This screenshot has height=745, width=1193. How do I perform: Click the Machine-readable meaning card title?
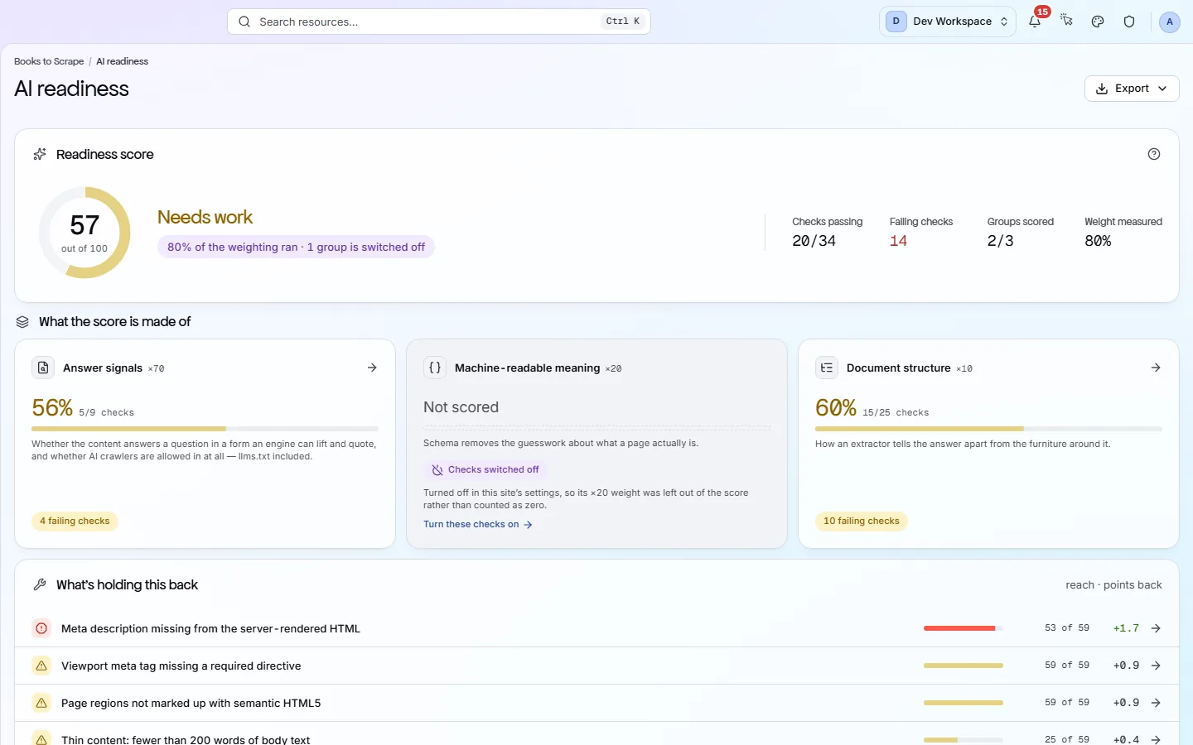527,368
